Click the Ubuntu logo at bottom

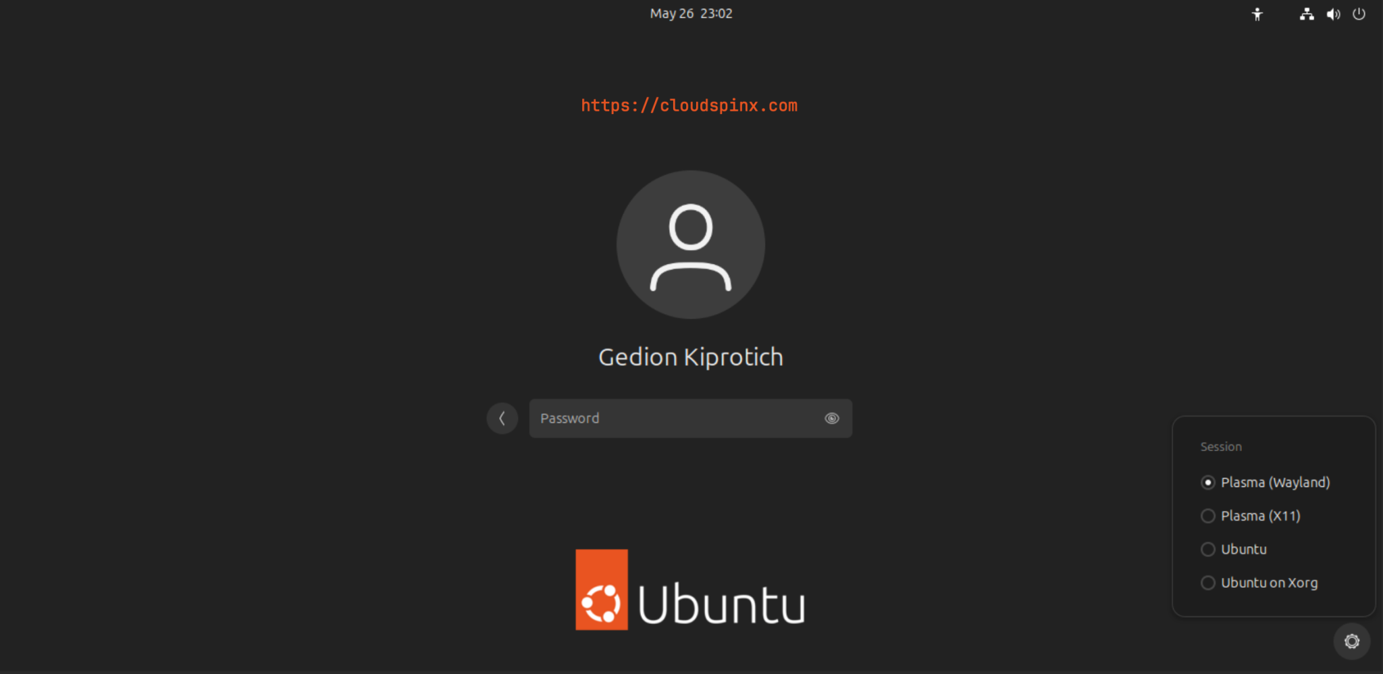tap(690, 590)
